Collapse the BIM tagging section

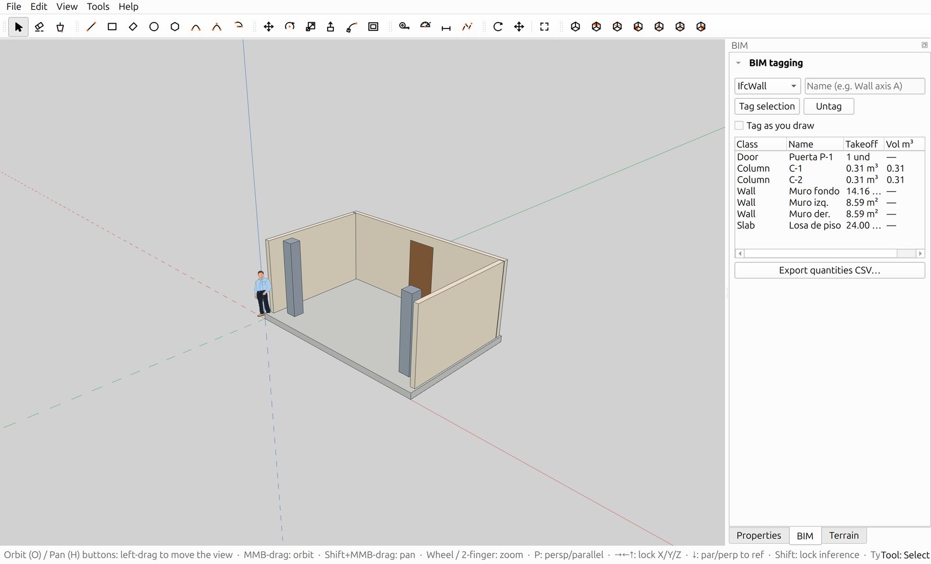738,63
